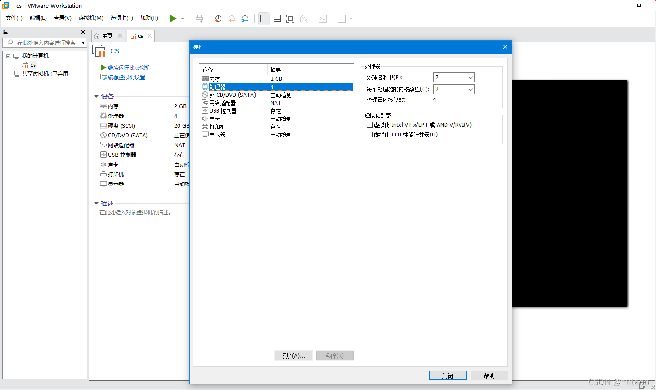Viewport: 656px width, 390px height.
Task: Open the 查看(V) menu
Action: click(x=62, y=18)
